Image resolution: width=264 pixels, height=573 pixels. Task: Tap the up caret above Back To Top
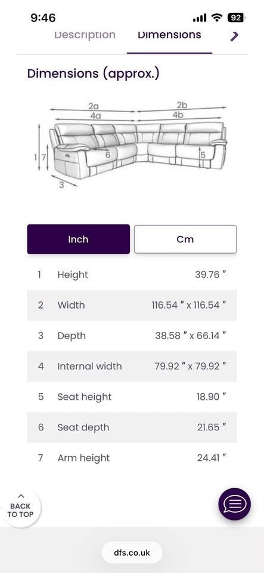coord(21,496)
